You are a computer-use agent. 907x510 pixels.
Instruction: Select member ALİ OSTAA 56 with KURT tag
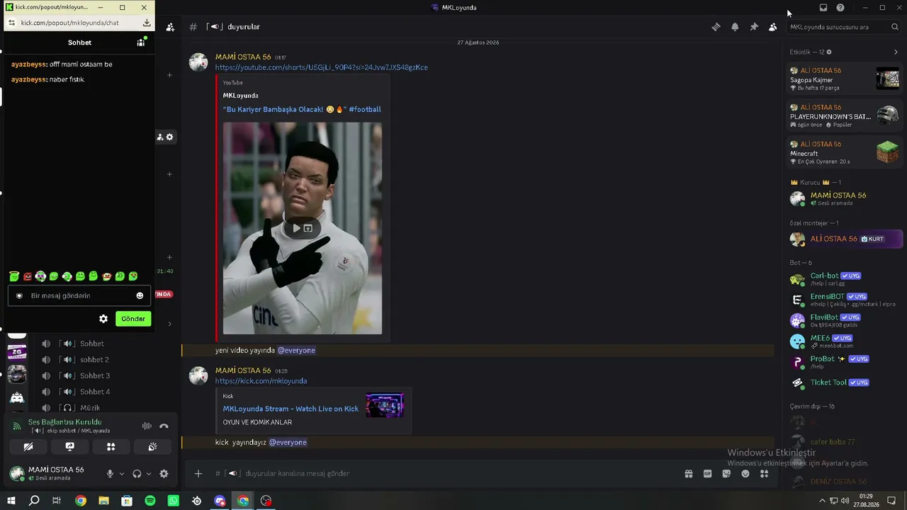(x=846, y=239)
